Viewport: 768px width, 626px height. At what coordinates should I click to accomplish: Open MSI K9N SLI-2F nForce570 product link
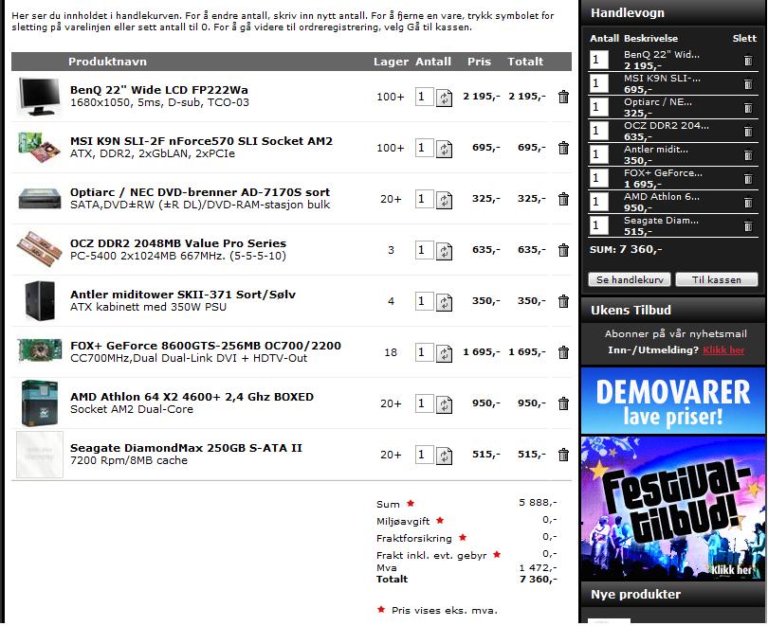pos(201,141)
